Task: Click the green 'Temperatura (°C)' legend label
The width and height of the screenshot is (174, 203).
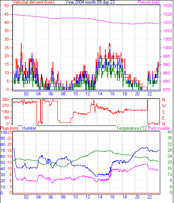Action: click(x=131, y=128)
